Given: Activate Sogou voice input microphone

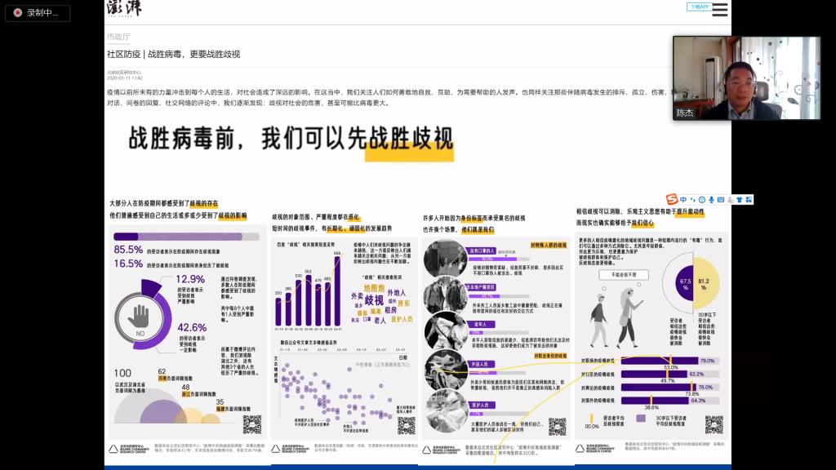Looking at the screenshot, I should click(711, 199).
